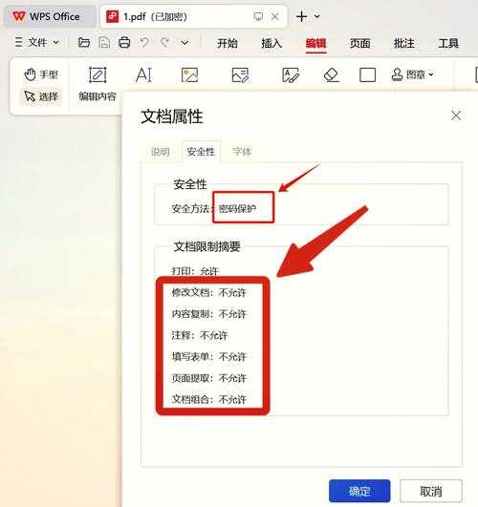Close the 文档属性 dialog
This screenshot has width=478, height=507.
tap(456, 116)
